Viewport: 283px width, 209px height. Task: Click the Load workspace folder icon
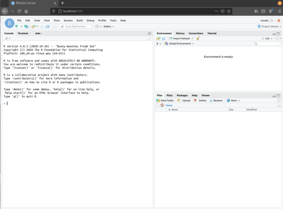[x=158, y=38]
